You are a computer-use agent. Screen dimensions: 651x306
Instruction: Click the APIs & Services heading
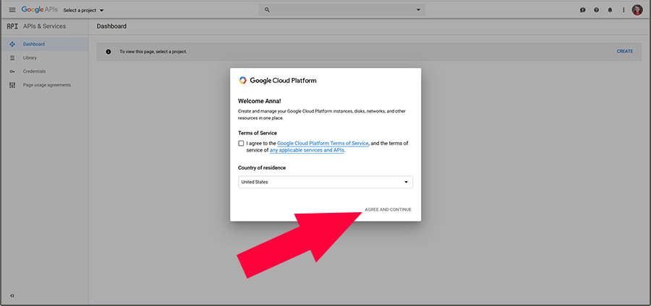(44, 26)
